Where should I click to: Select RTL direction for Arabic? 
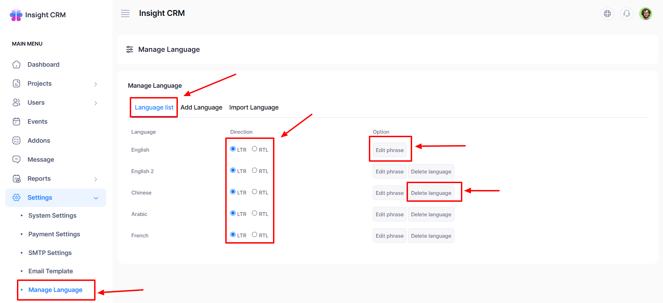[255, 214]
